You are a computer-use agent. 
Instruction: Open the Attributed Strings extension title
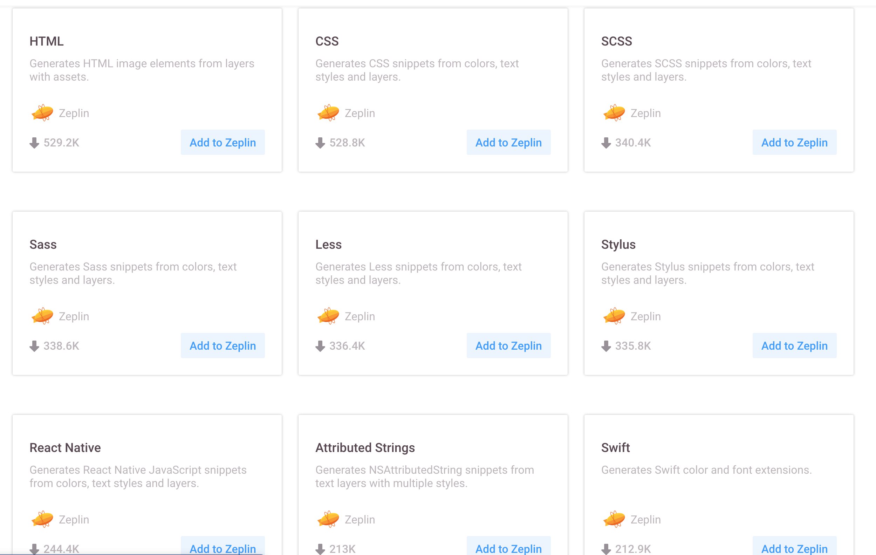(x=365, y=448)
